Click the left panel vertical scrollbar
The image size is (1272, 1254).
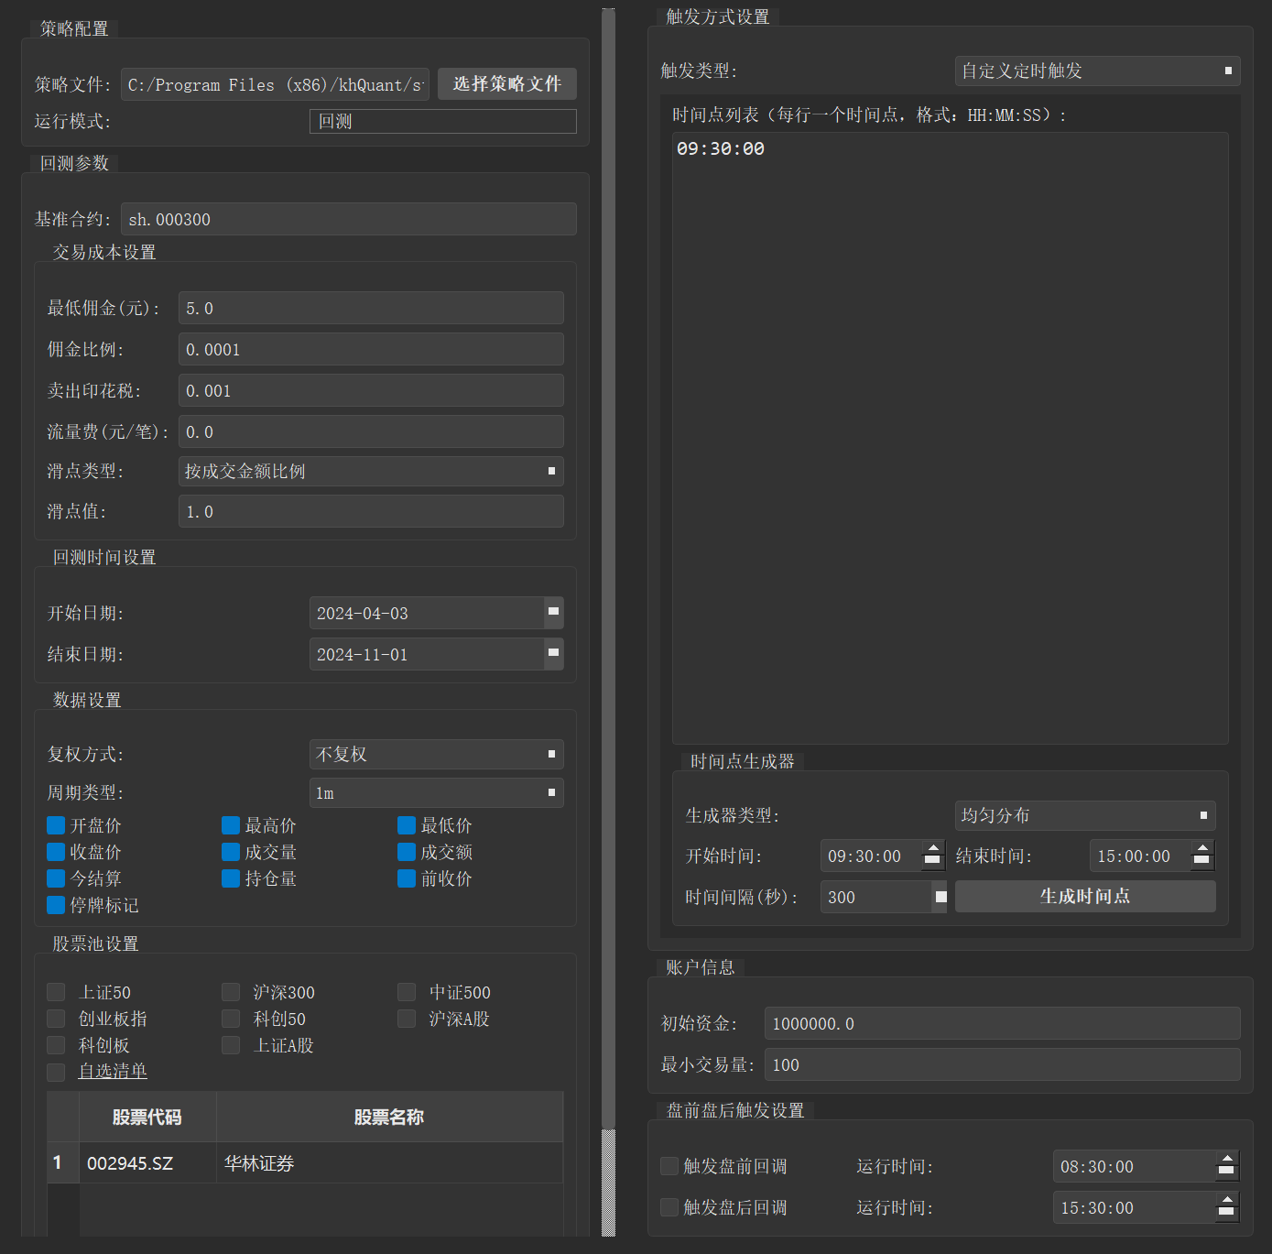pyautogui.click(x=608, y=568)
